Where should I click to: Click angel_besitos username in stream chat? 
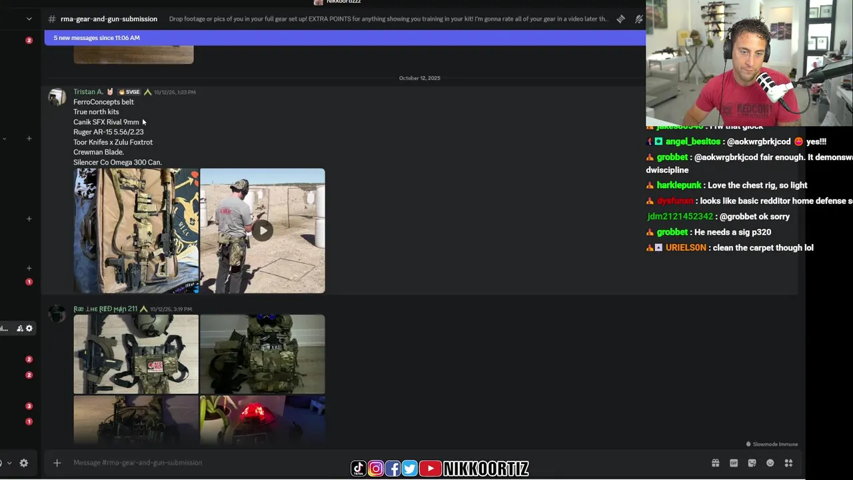[x=692, y=141]
